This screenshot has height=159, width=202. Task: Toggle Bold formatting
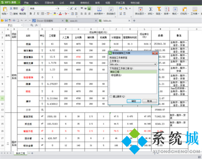pos(31,13)
